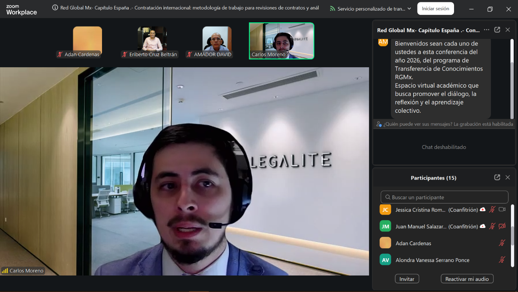Toggle Juan Manuel Salazar's disabled camera icon

pyautogui.click(x=502, y=226)
